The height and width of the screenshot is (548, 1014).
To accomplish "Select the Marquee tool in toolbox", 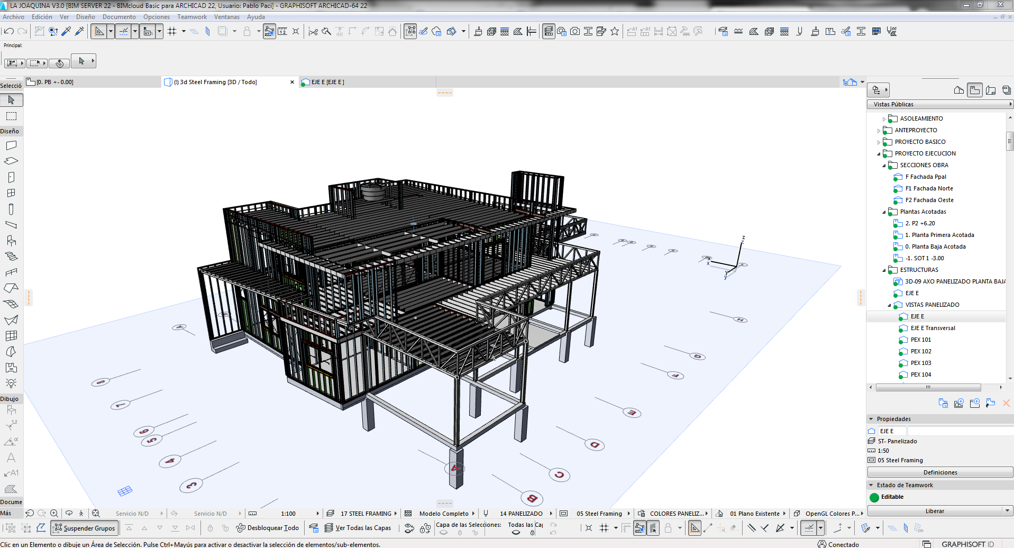I will pyautogui.click(x=11, y=116).
